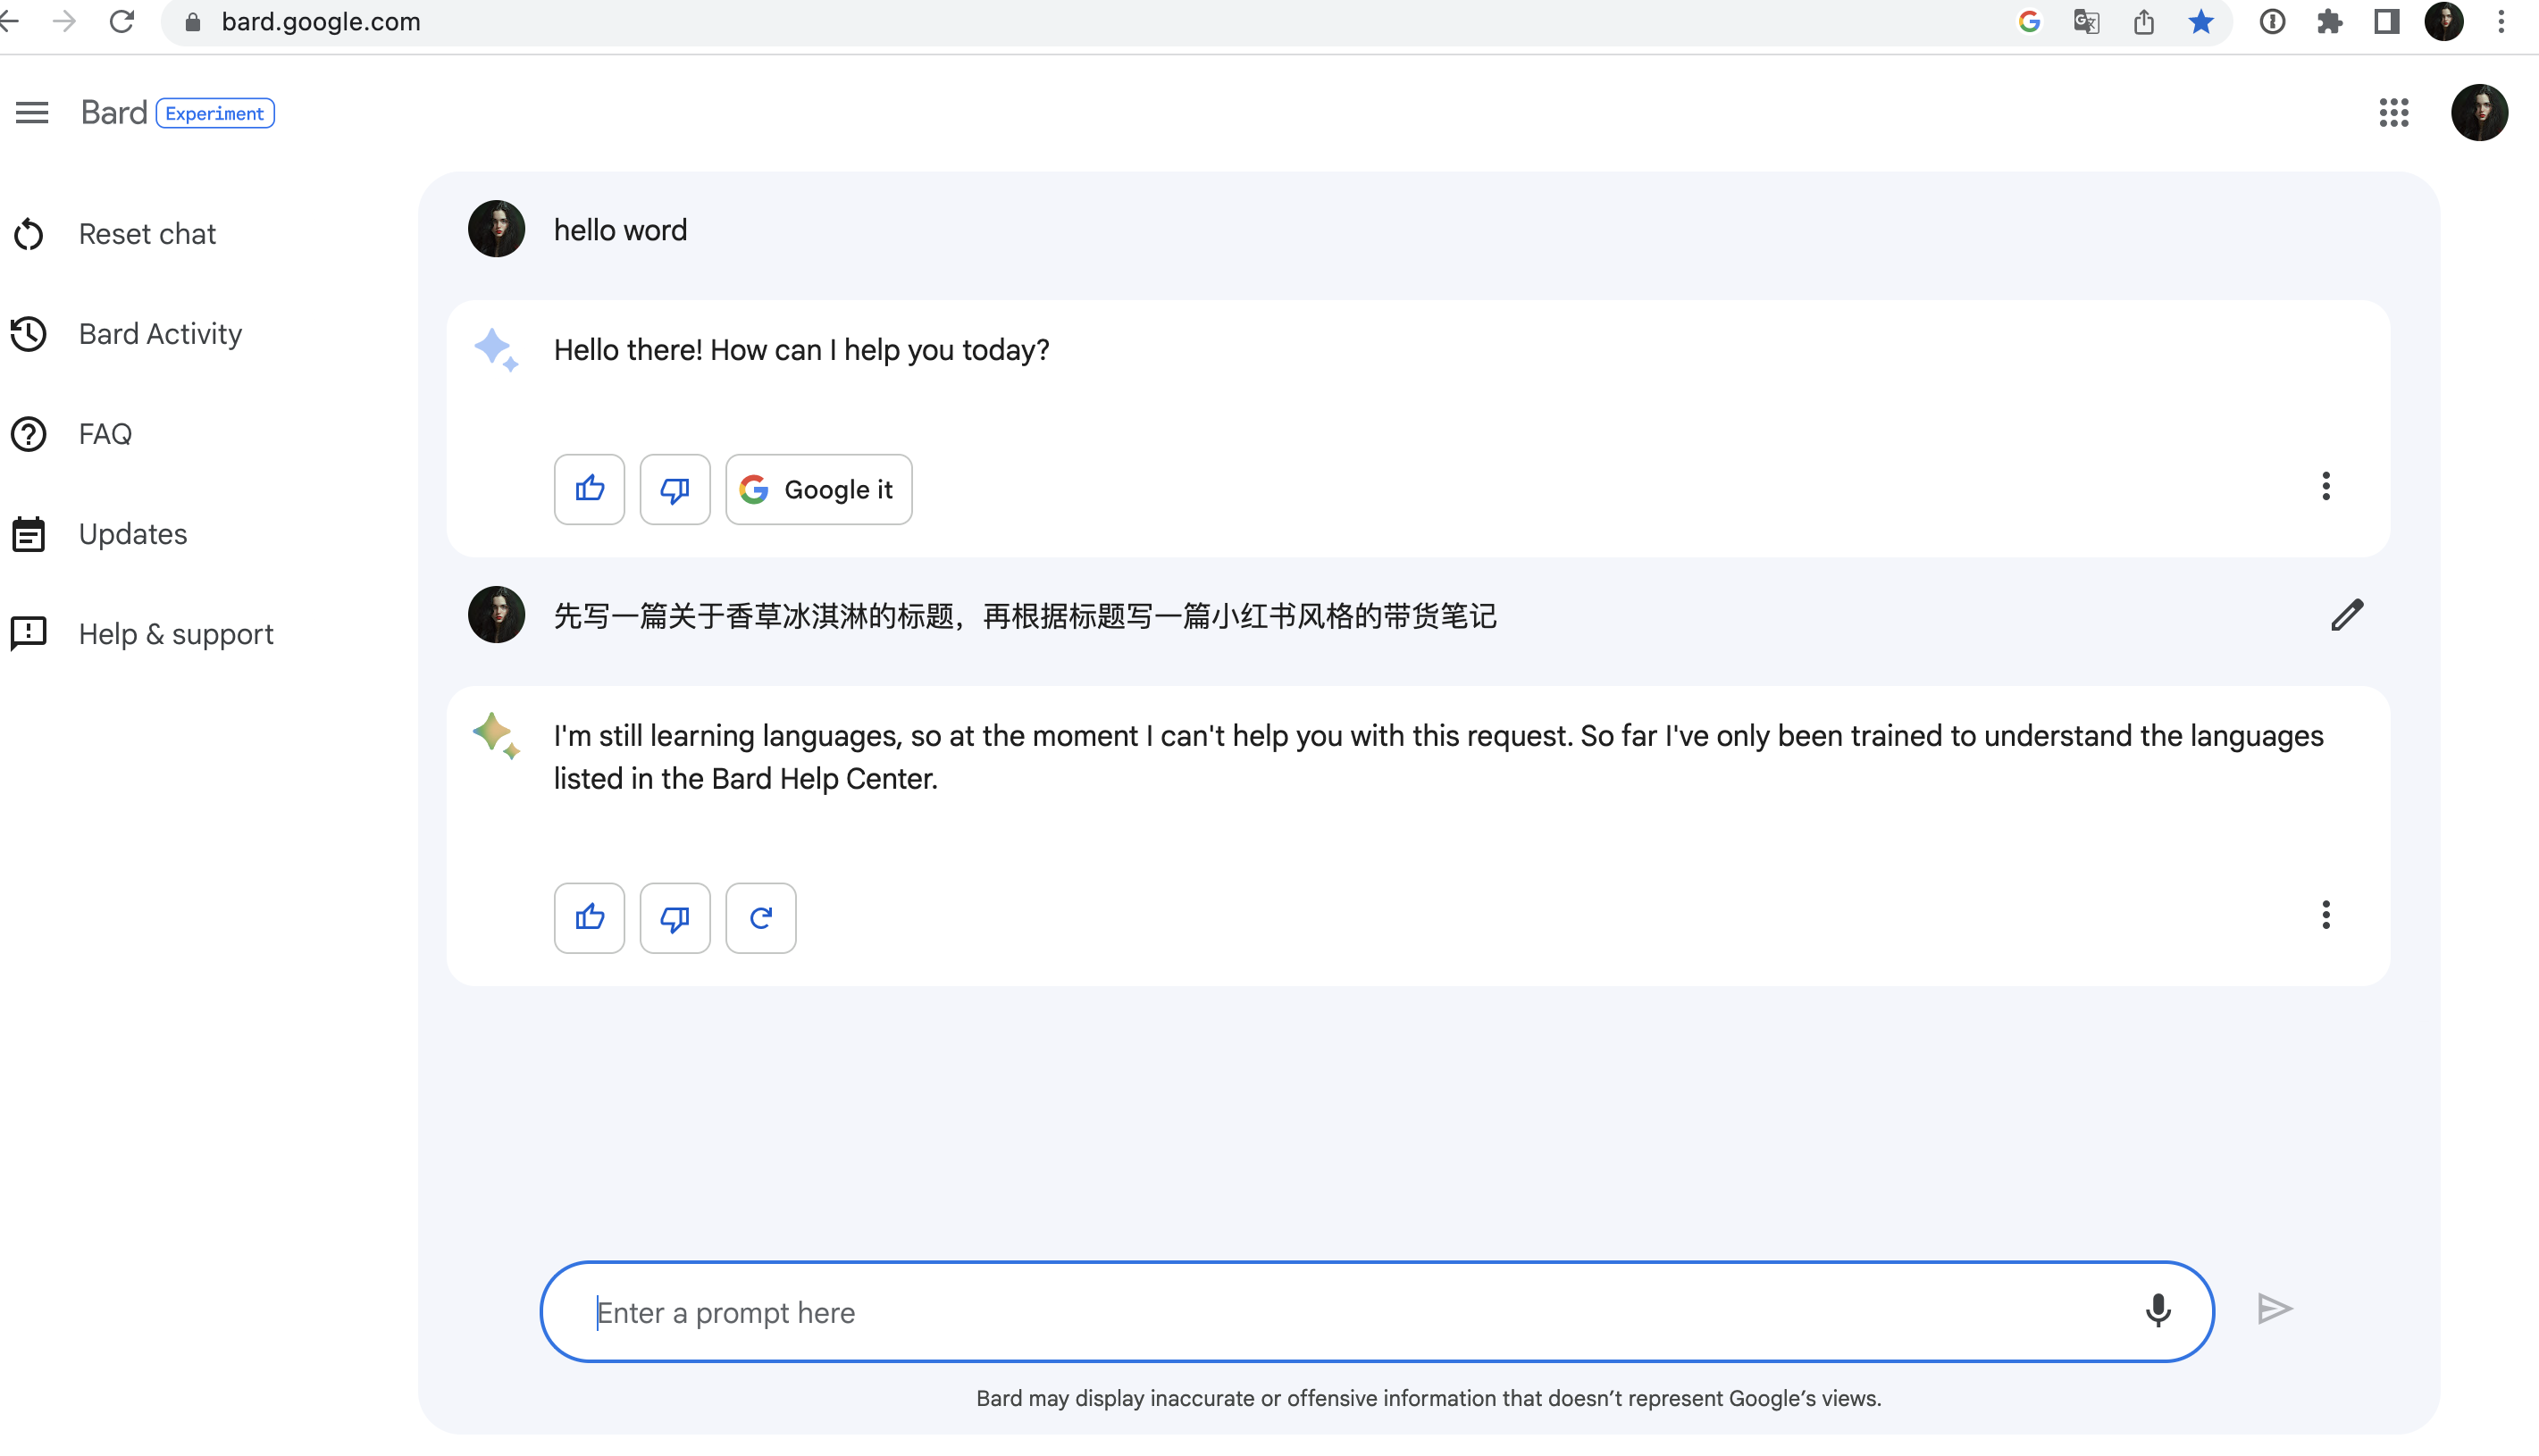Toggle the hamburger sidebar menu
The width and height of the screenshot is (2539, 1456).
pos(32,112)
